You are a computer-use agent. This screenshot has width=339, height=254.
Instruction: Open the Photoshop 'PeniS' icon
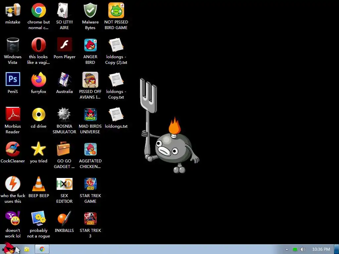pos(13,79)
